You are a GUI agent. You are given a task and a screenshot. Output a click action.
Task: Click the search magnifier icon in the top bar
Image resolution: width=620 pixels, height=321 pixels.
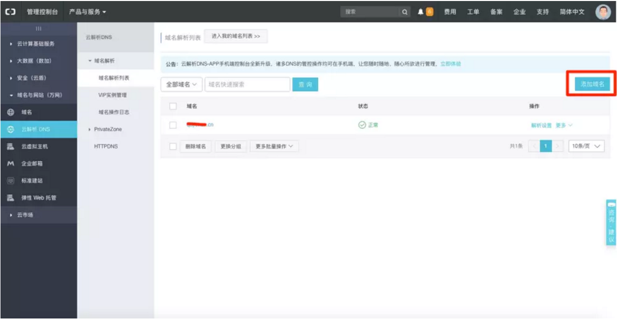pos(405,12)
